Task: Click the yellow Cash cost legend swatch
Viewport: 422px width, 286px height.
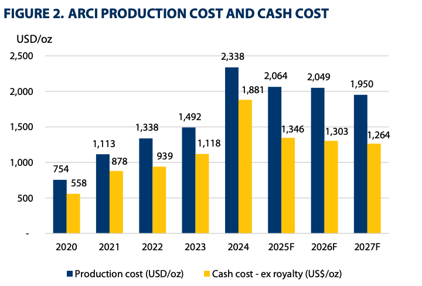Action: click(208, 274)
